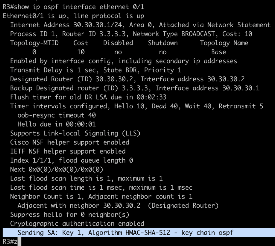Click the Backup Designated router line
This screenshot has width=275, height=246.
[135, 88]
